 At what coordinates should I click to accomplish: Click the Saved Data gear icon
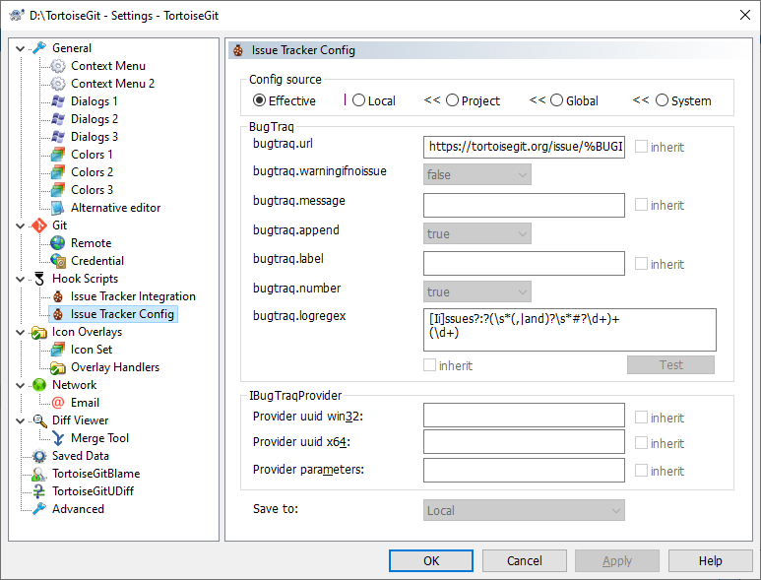pyautogui.click(x=39, y=456)
